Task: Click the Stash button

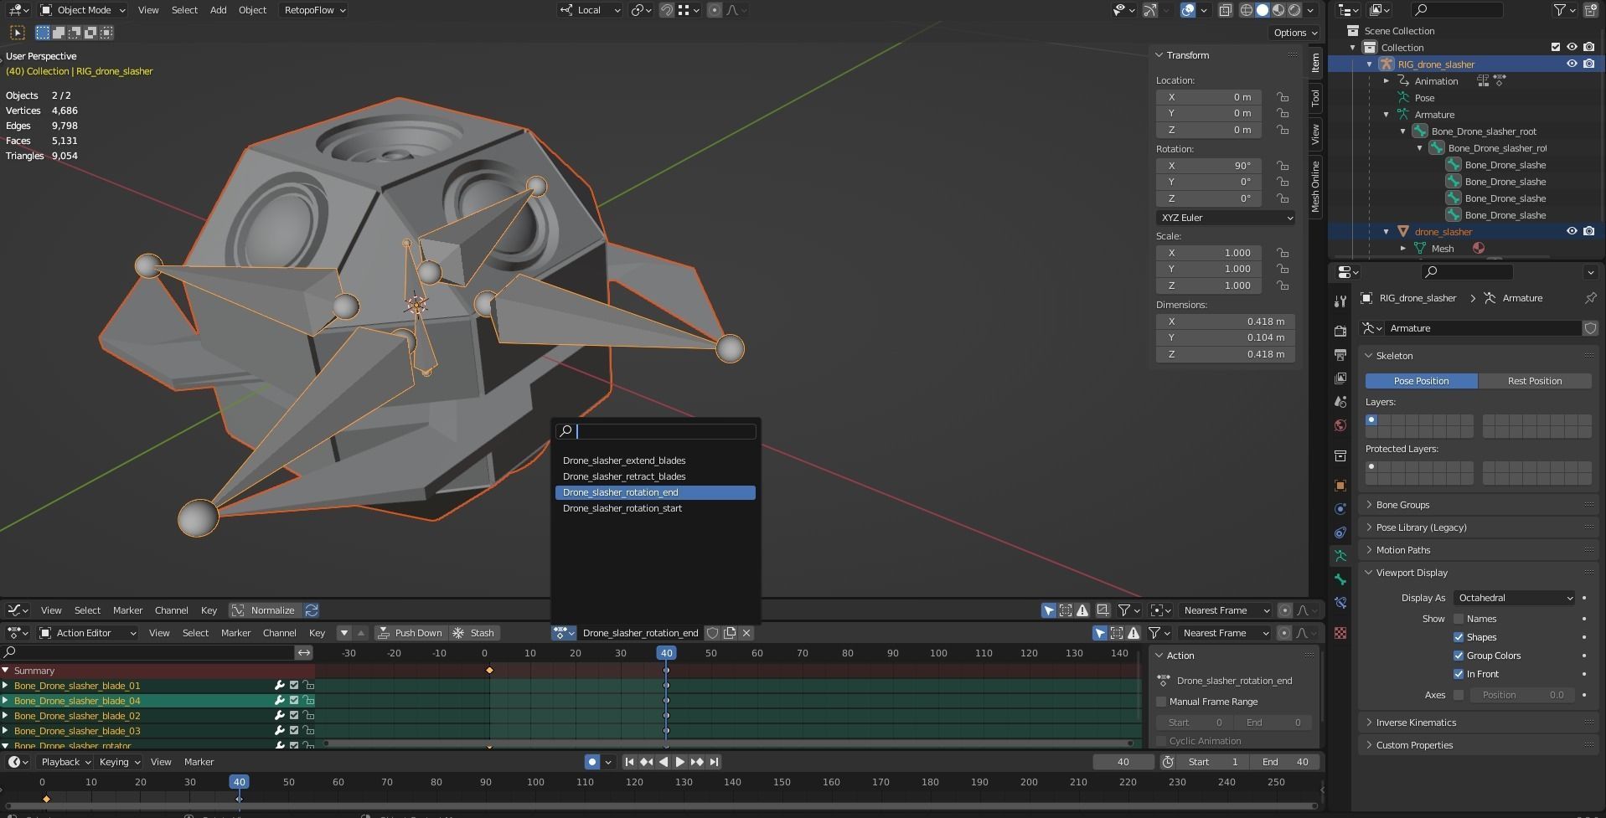Action: (474, 633)
